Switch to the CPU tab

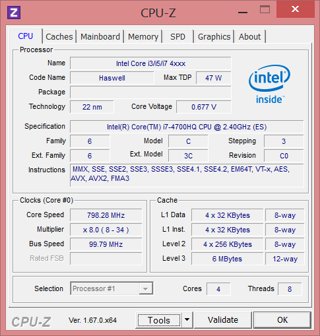(x=26, y=36)
